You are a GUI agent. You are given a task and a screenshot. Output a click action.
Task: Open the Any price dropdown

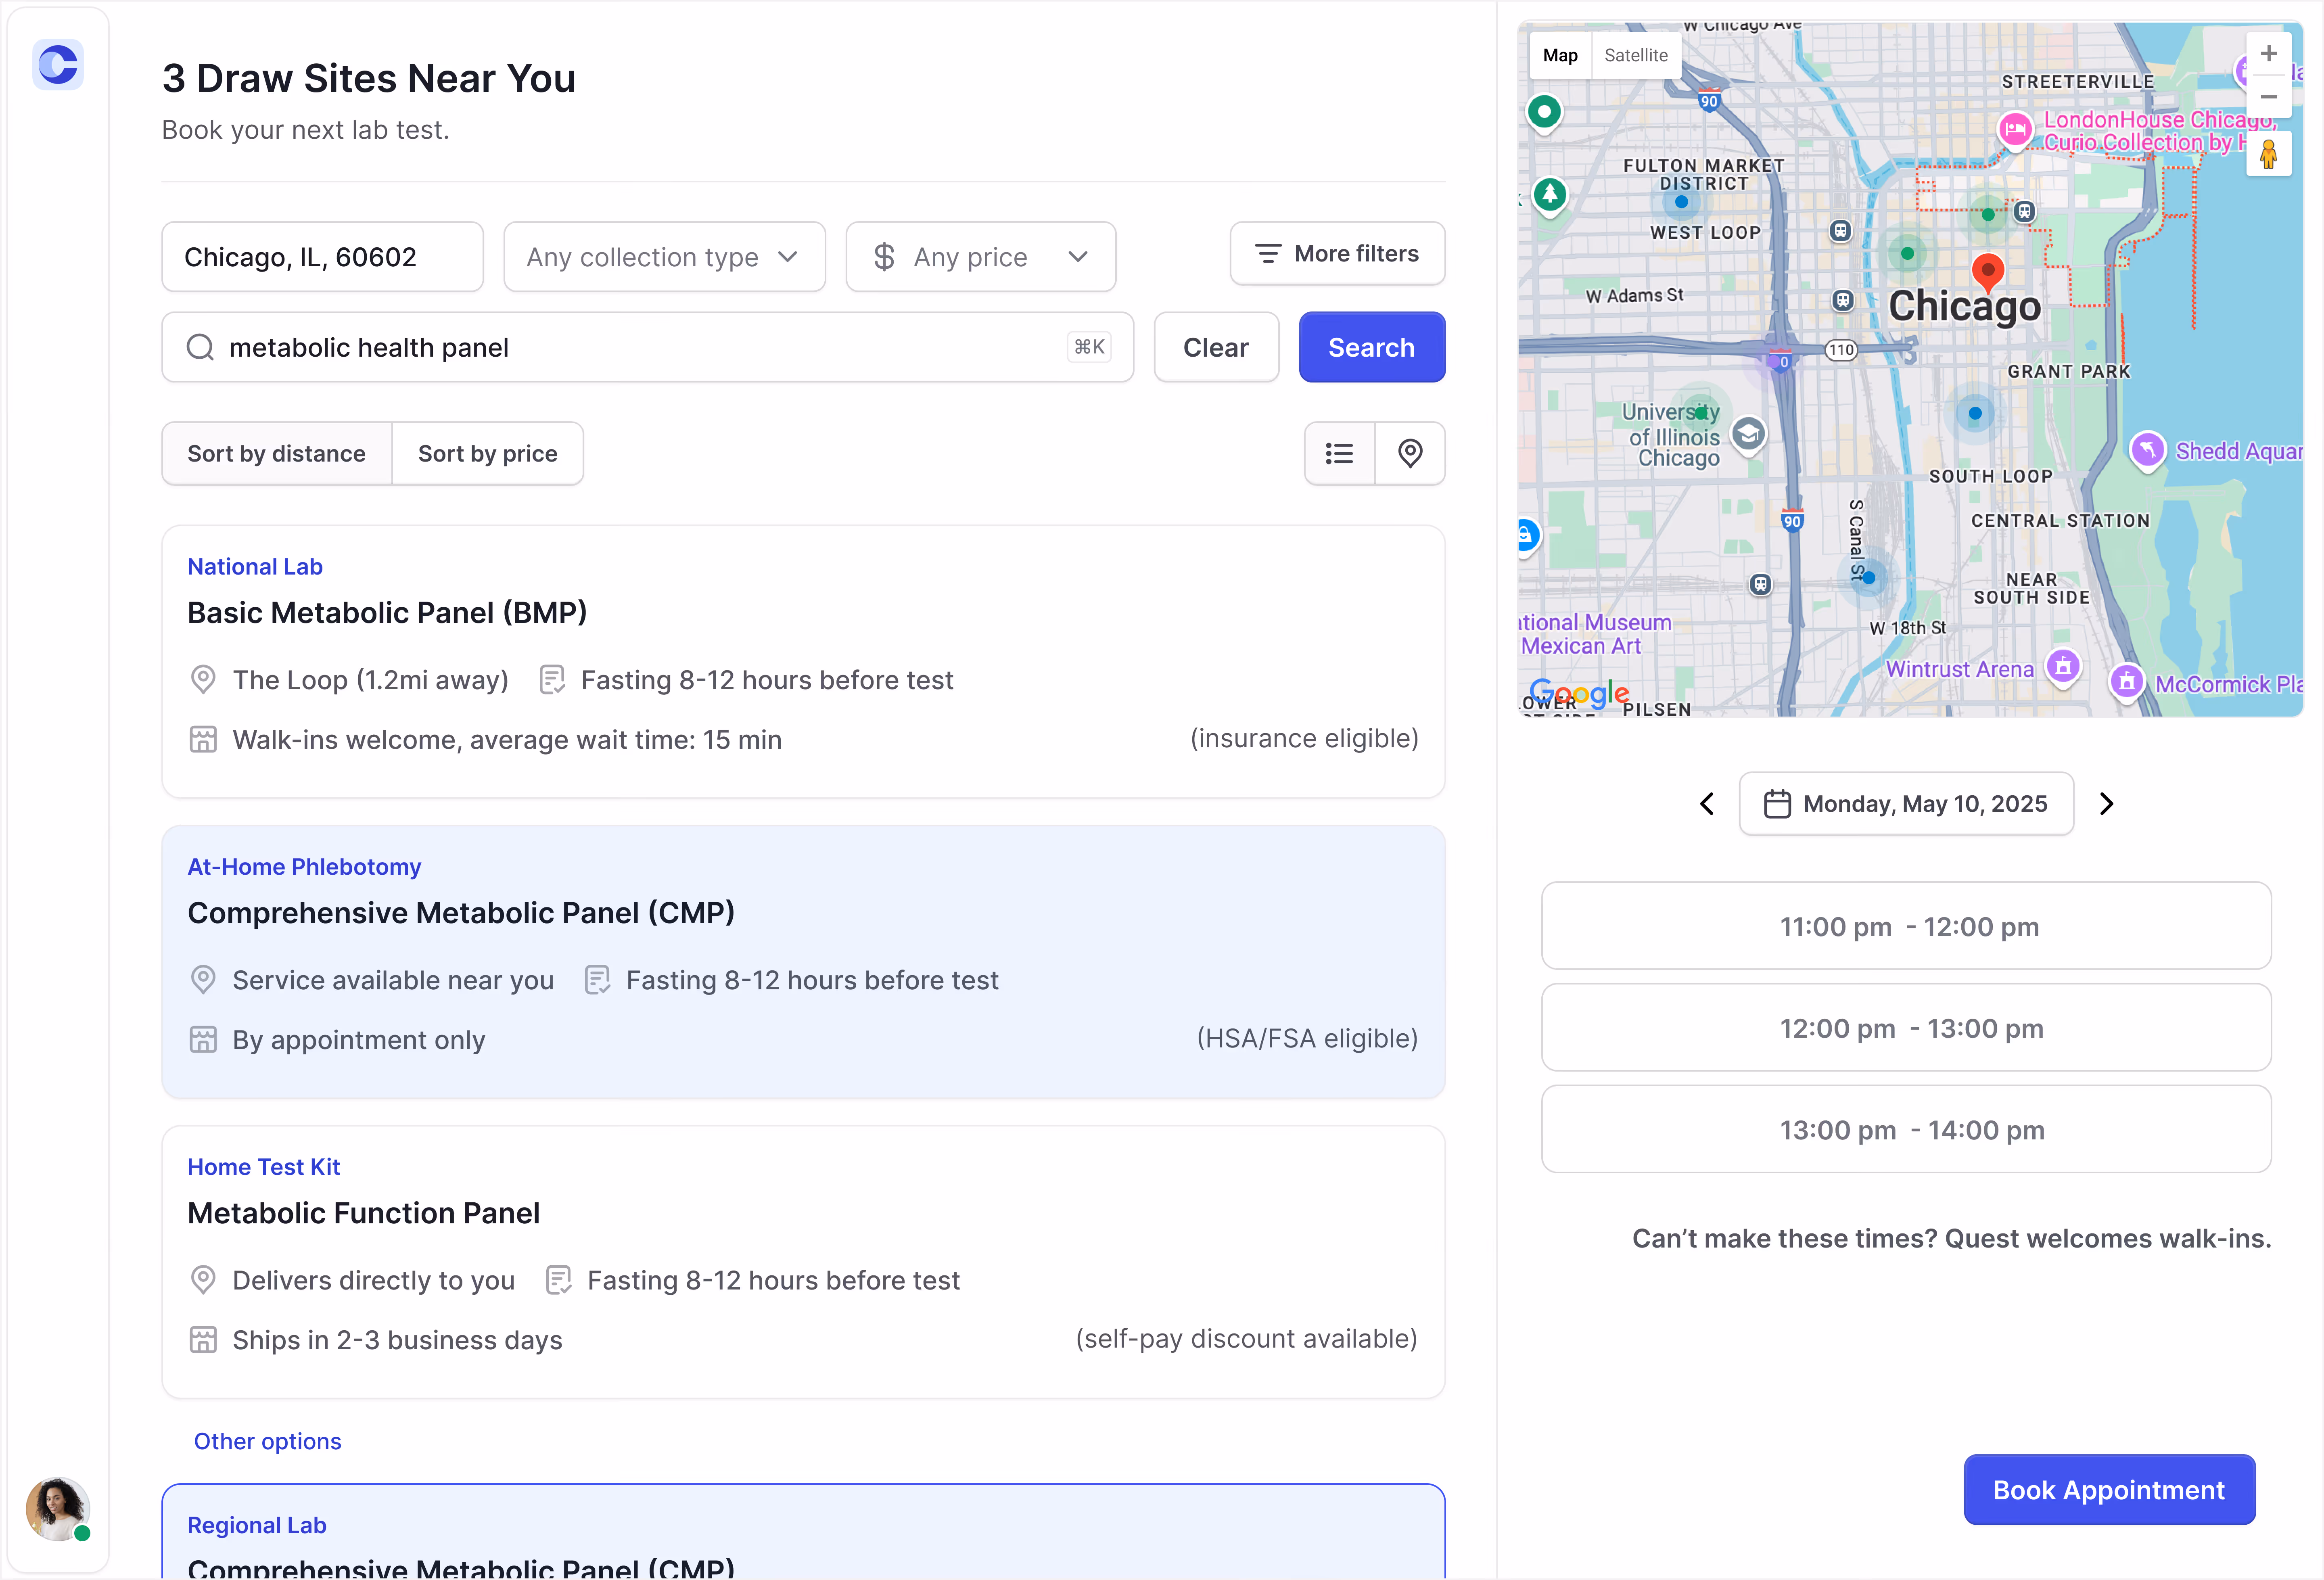[980, 257]
